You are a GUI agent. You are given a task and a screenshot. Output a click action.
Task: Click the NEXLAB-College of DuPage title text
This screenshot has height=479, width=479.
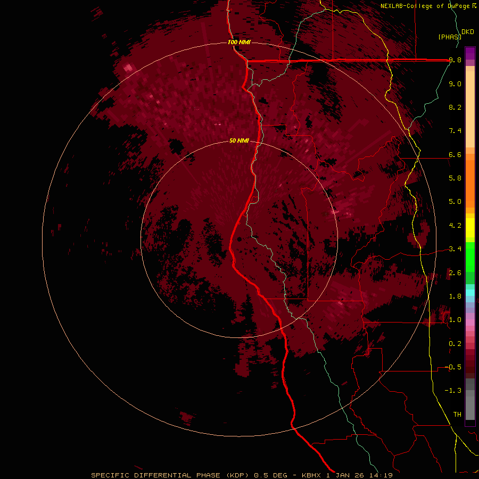point(425,6)
